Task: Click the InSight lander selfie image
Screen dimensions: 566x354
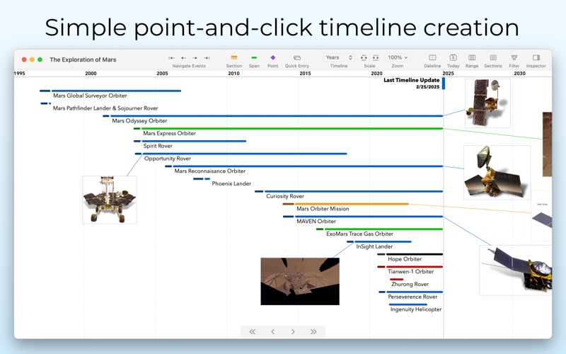Action: (300, 281)
